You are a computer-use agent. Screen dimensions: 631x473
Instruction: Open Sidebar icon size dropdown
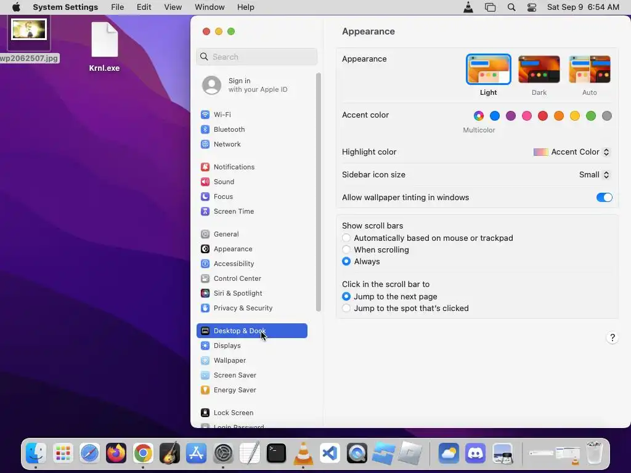(595, 174)
